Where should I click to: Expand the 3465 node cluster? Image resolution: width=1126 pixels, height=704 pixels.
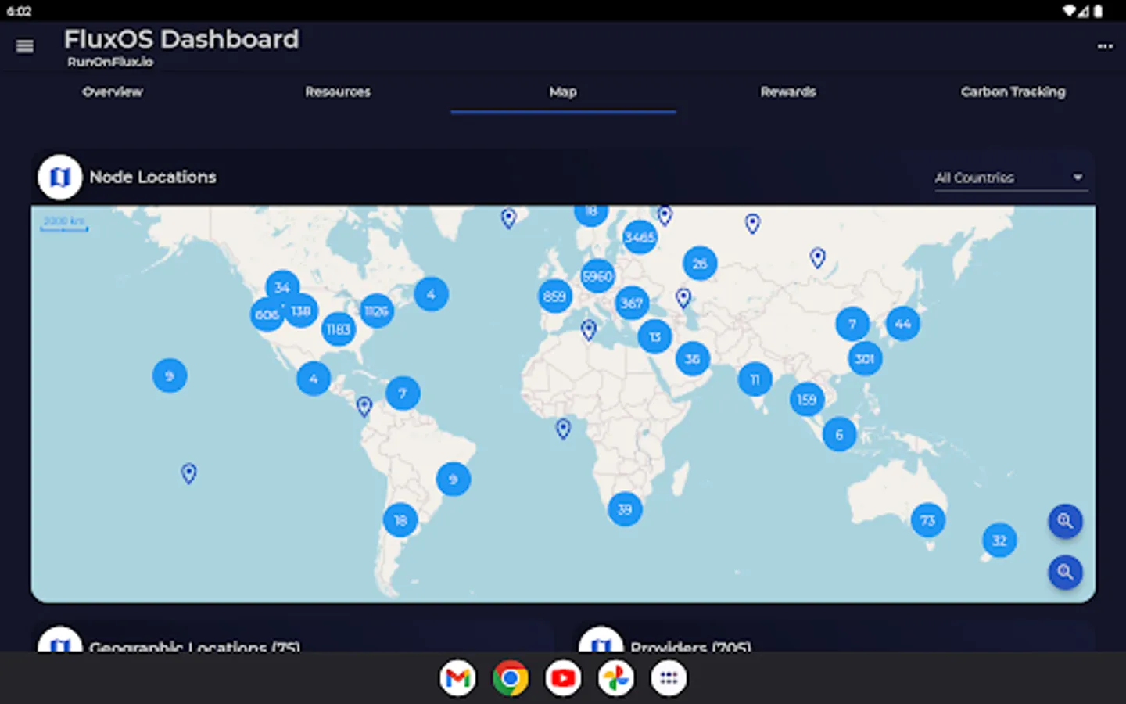click(x=640, y=237)
